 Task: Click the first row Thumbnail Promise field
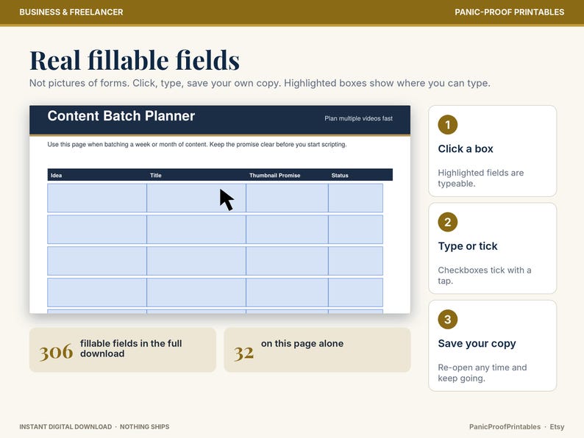(287, 198)
